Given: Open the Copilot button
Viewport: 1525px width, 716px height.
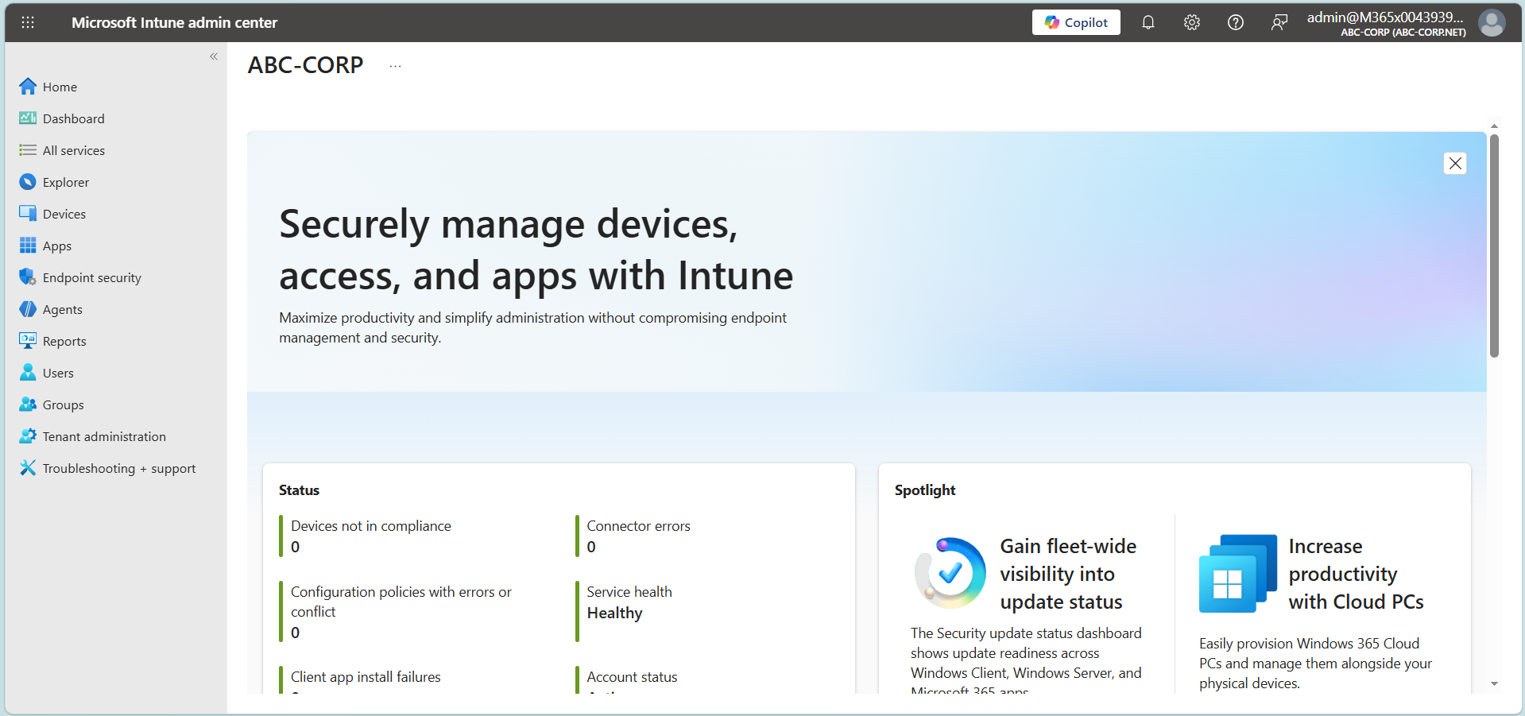Looking at the screenshot, I should coord(1076,22).
